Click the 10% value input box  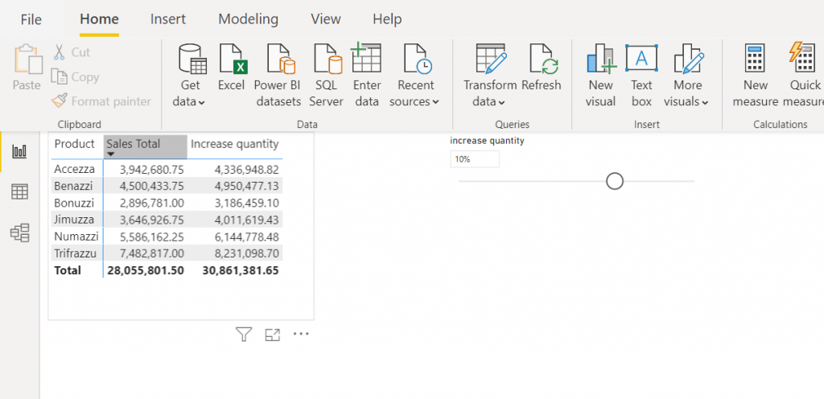(474, 159)
